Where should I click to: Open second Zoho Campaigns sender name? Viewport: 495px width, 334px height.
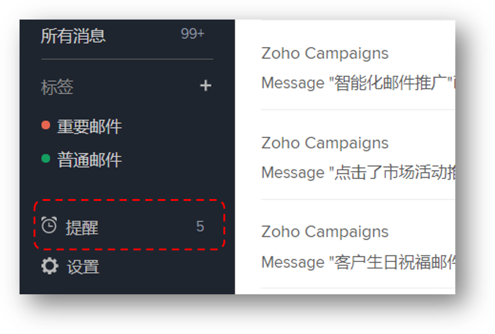click(325, 143)
